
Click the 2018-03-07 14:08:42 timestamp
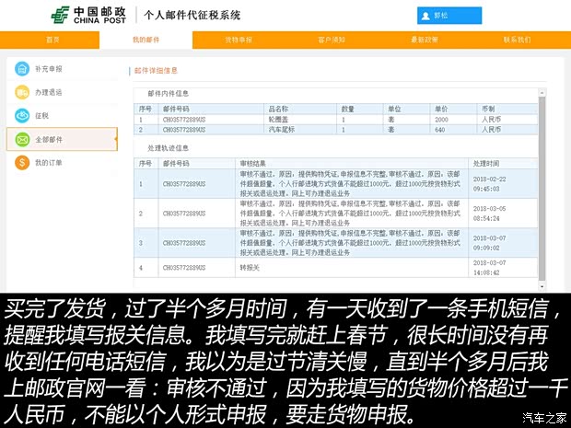coord(489,268)
